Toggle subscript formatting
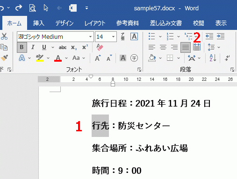237x179 pixels. (x=74, y=47)
